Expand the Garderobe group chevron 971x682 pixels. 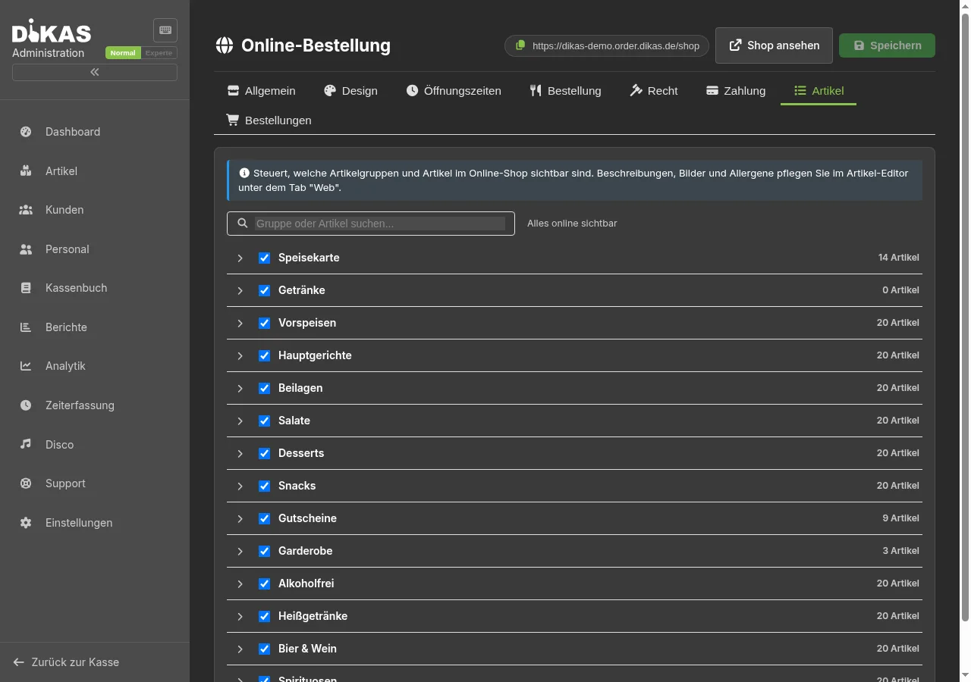(240, 552)
